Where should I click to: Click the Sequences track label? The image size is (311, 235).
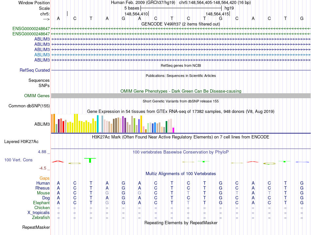click(39, 80)
